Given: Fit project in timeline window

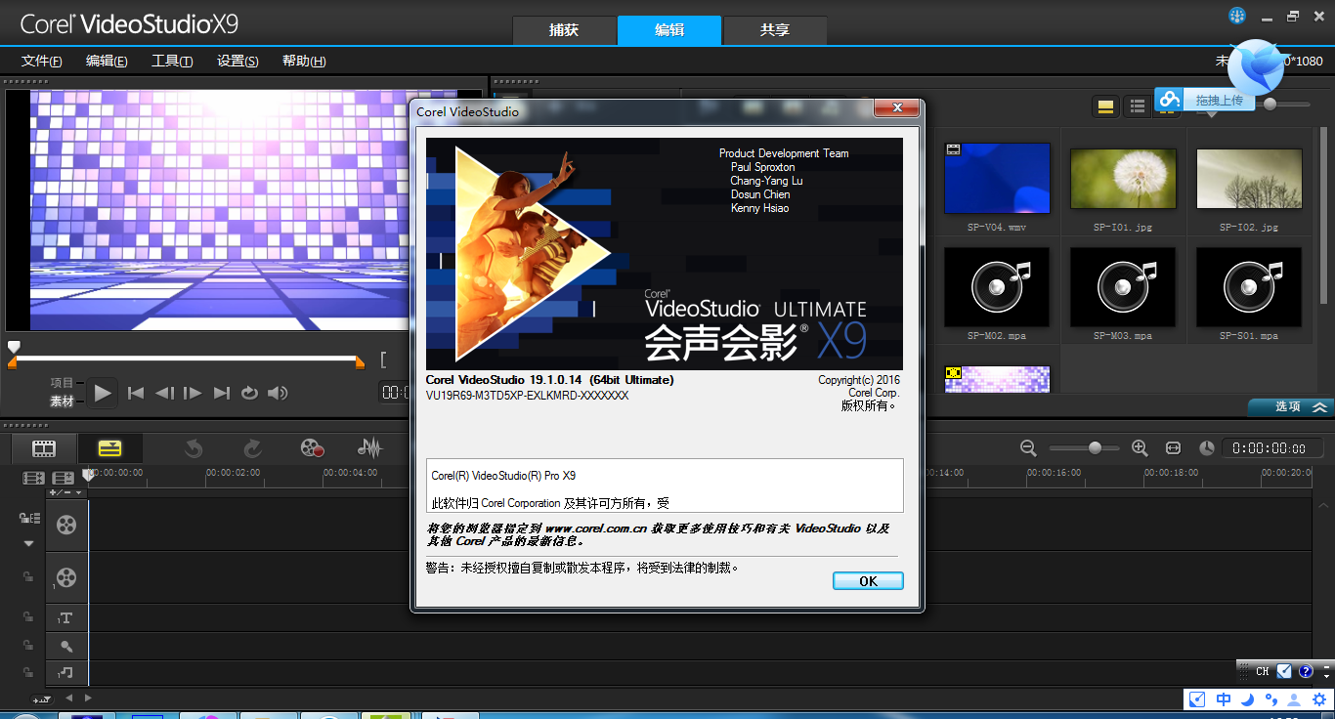Looking at the screenshot, I should pos(1173,447).
